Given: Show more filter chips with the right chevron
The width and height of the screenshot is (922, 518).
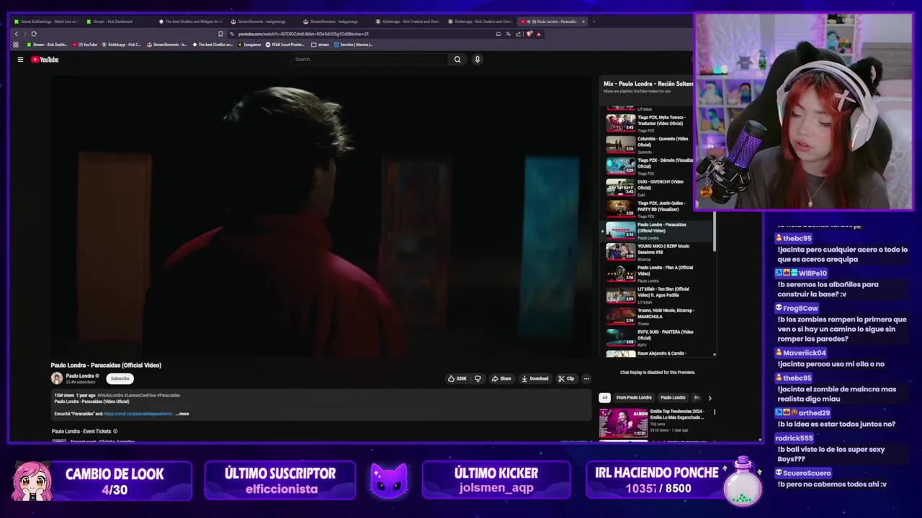Looking at the screenshot, I should coord(710,398).
